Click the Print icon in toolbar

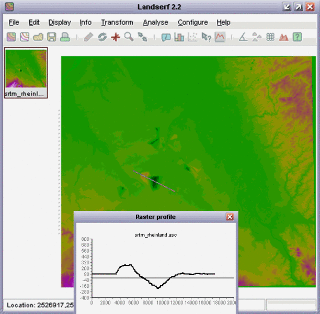click(x=64, y=37)
